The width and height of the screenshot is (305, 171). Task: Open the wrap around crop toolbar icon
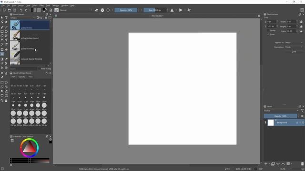point(189,10)
